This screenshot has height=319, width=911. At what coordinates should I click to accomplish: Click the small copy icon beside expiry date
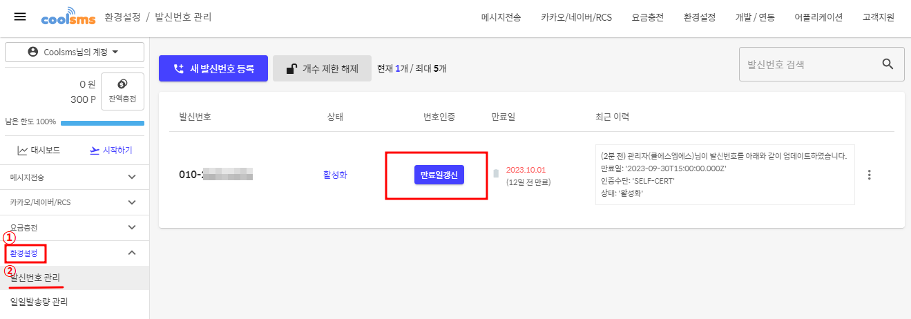(x=496, y=173)
